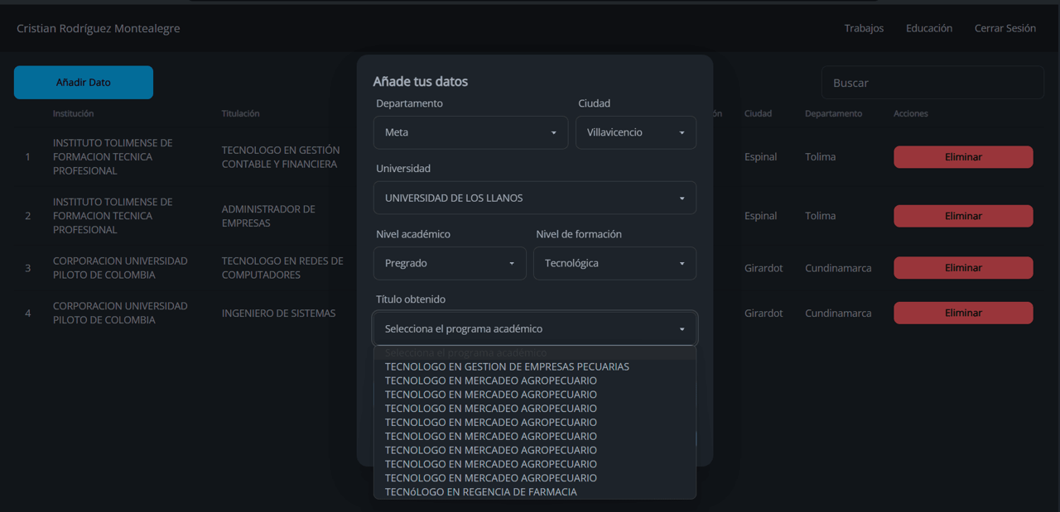Click the user name Cristian Rodríguez Montealegre

tap(99, 28)
